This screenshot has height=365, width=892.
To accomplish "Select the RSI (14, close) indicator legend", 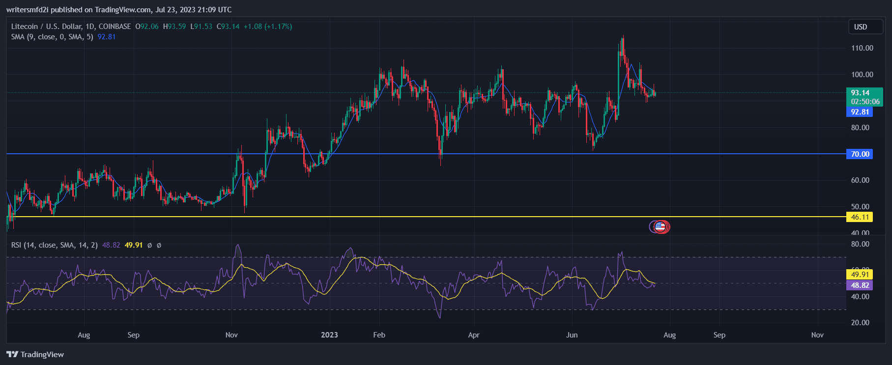I will coord(54,245).
